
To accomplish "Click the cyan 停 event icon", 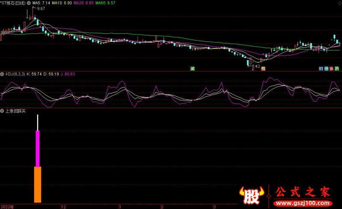I will (326, 68).
